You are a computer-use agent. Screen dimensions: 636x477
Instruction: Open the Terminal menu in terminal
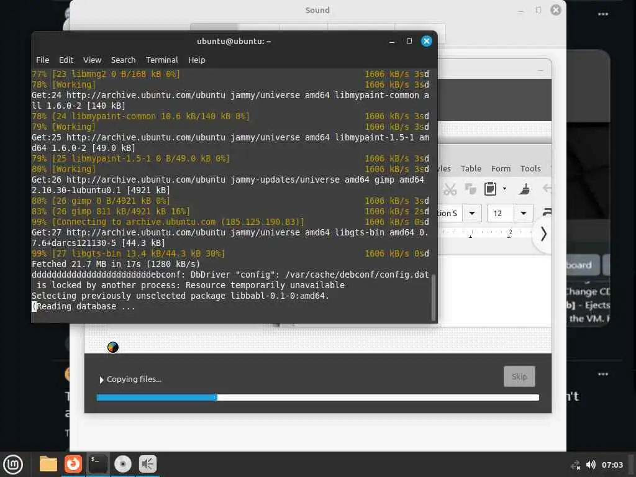pos(162,60)
